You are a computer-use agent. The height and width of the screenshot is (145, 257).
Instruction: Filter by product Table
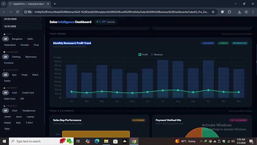pyautogui.click(x=7, y=129)
